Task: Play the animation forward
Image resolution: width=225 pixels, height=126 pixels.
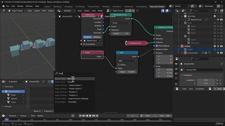Action: coord(90,116)
